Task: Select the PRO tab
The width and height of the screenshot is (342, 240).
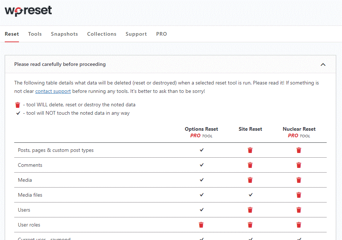Action: point(161,34)
